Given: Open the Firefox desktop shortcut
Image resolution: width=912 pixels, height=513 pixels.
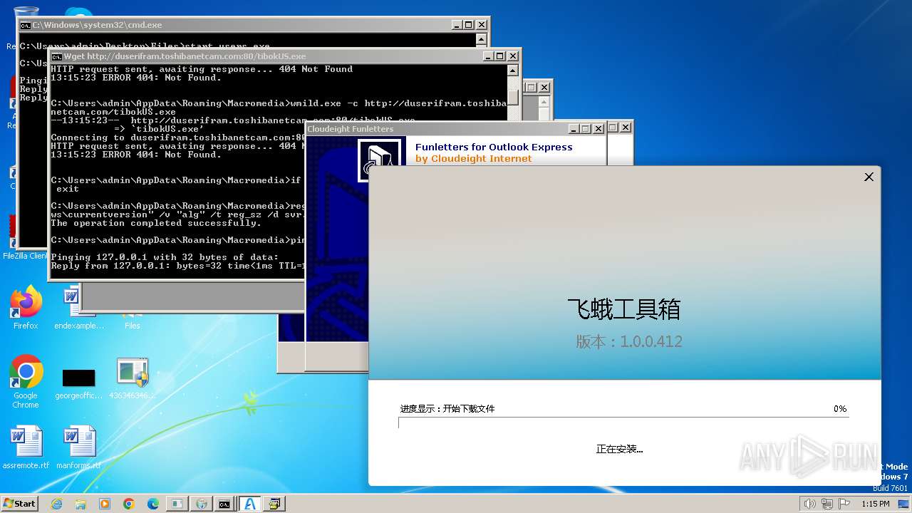Looking at the screenshot, I should tap(26, 308).
